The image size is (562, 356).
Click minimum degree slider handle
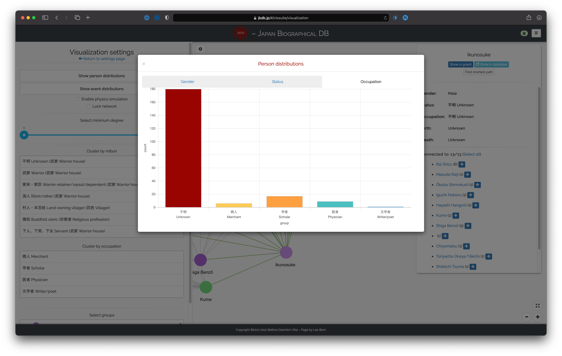pyautogui.click(x=24, y=135)
